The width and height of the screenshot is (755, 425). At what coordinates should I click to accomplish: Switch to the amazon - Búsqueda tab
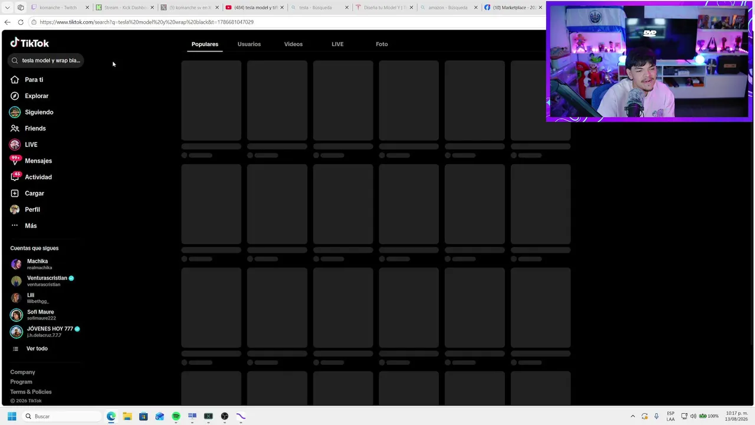(449, 8)
